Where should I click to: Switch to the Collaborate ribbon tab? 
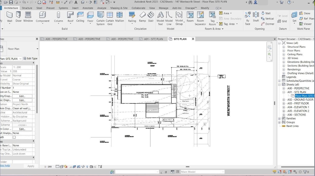click(139, 8)
